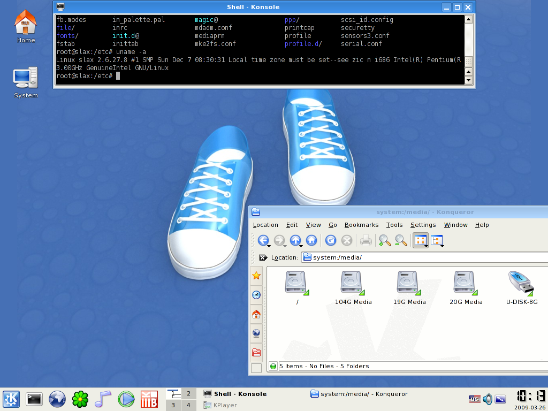The width and height of the screenshot is (548, 411).
Task: Open the Up button dropdown arrow
Action: tap(301, 246)
